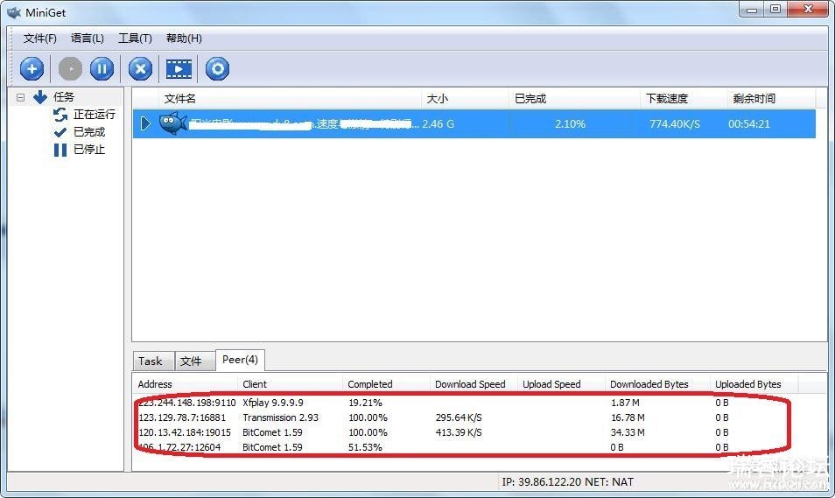835x498 pixels.
Task: Minimize the MiniGet window
Action: (752, 10)
